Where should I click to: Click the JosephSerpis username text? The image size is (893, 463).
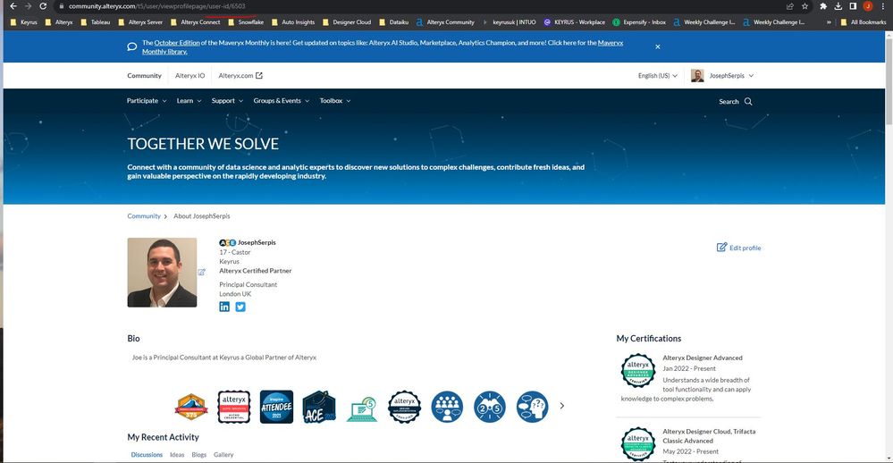(x=257, y=242)
